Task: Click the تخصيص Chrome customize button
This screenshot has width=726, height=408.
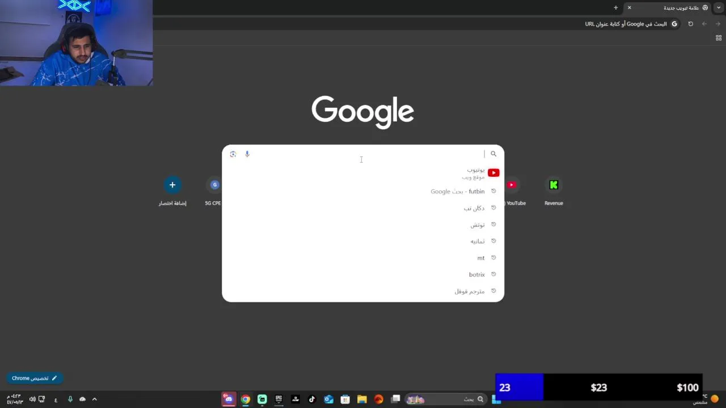Action: 34,378
